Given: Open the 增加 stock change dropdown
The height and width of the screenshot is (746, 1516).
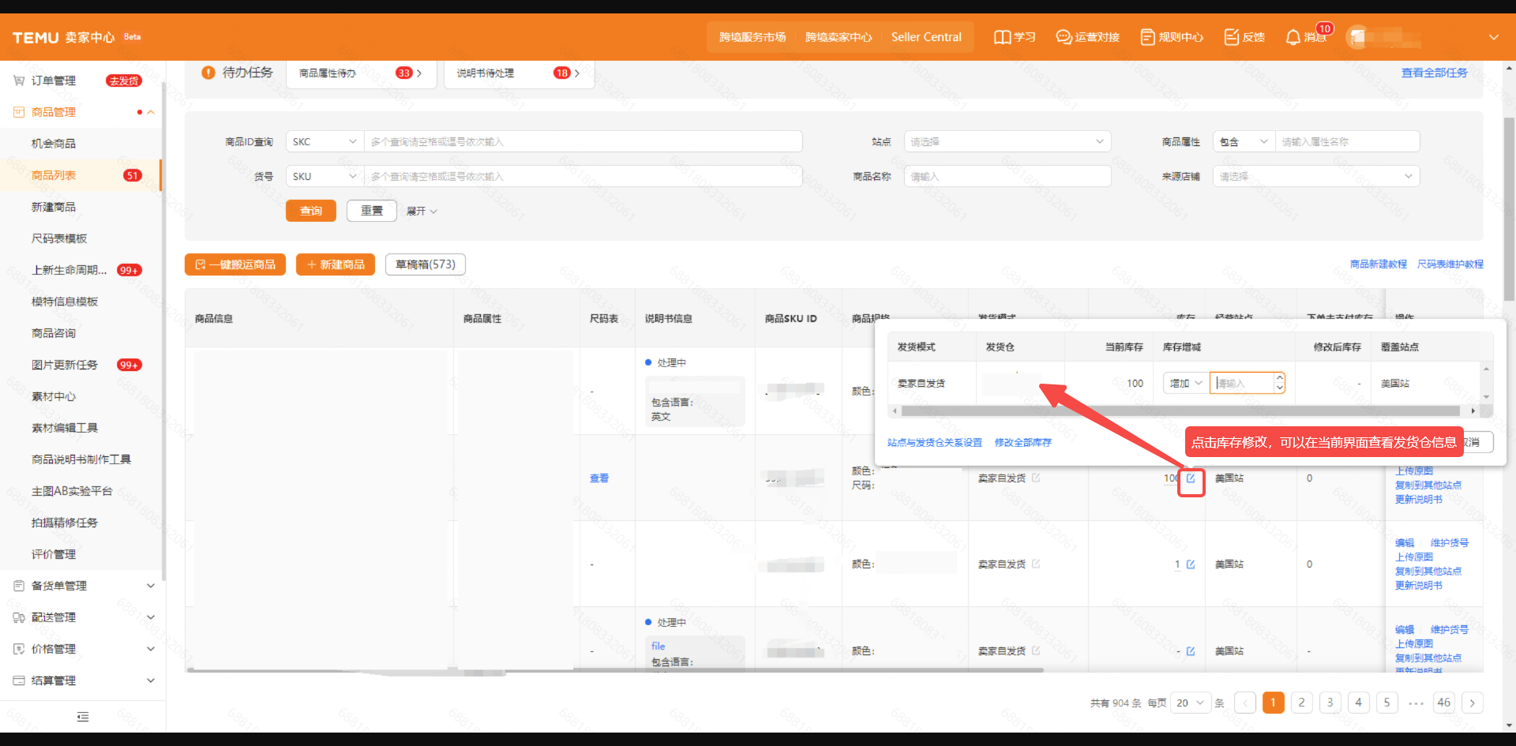Looking at the screenshot, I should (x=1186, y=384).
